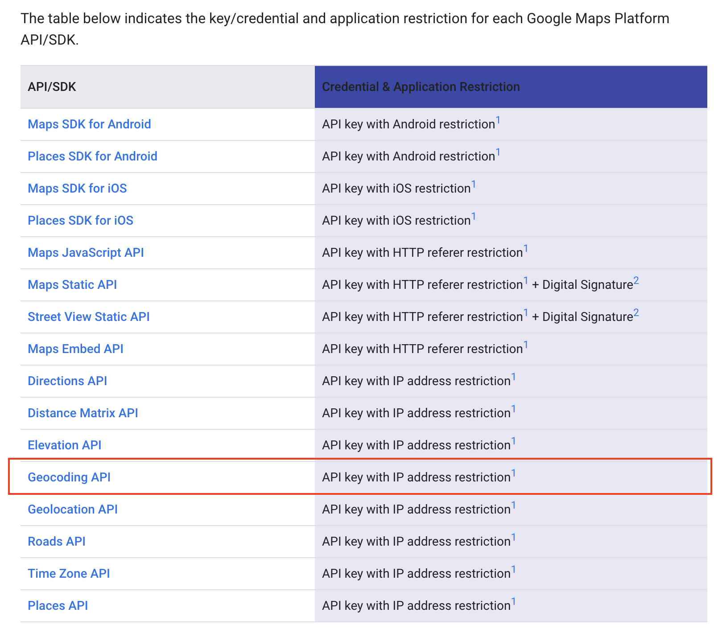This screenshot has height=633, width=718.
Task: Click the introductory paragraph above the table
Action: pyautogui.click(x=345, y=29)
